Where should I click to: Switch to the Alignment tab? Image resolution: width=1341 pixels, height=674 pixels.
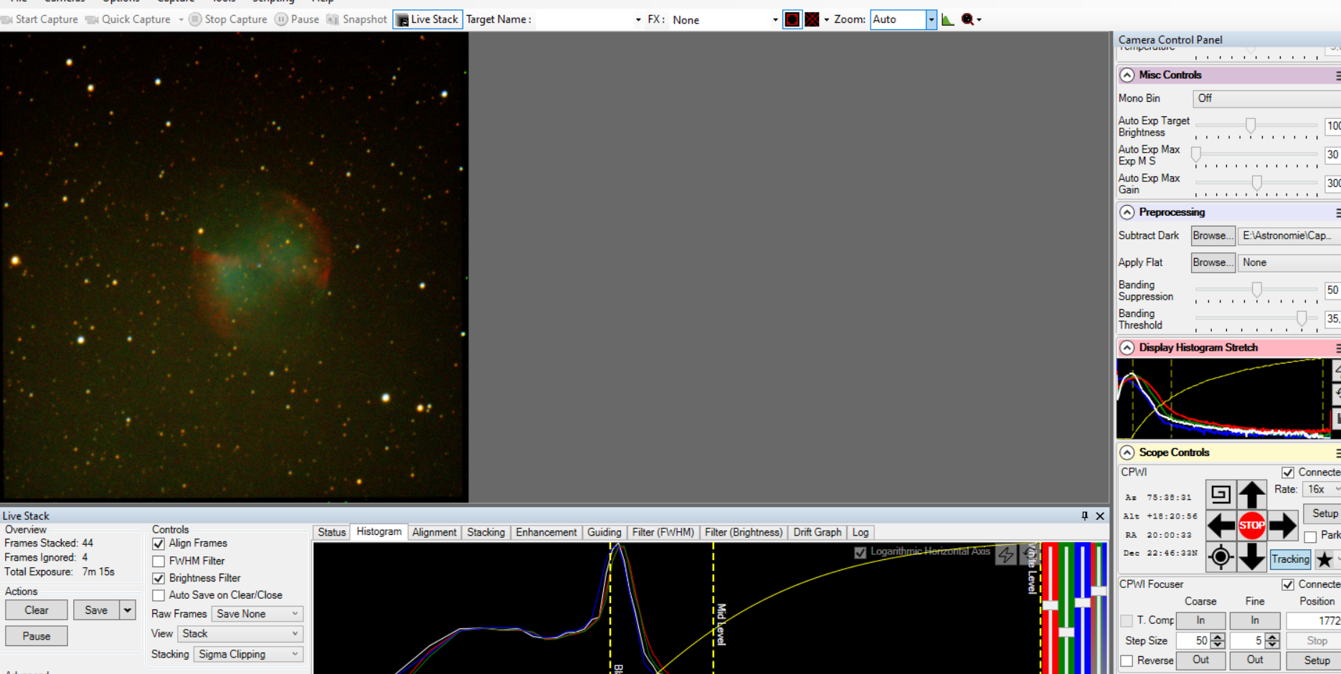point(434,532)
